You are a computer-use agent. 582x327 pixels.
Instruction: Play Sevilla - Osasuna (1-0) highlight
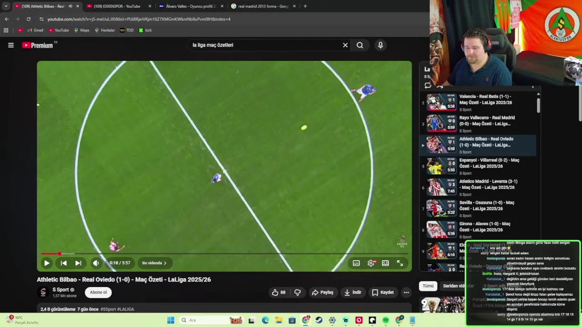coord(477,208)
